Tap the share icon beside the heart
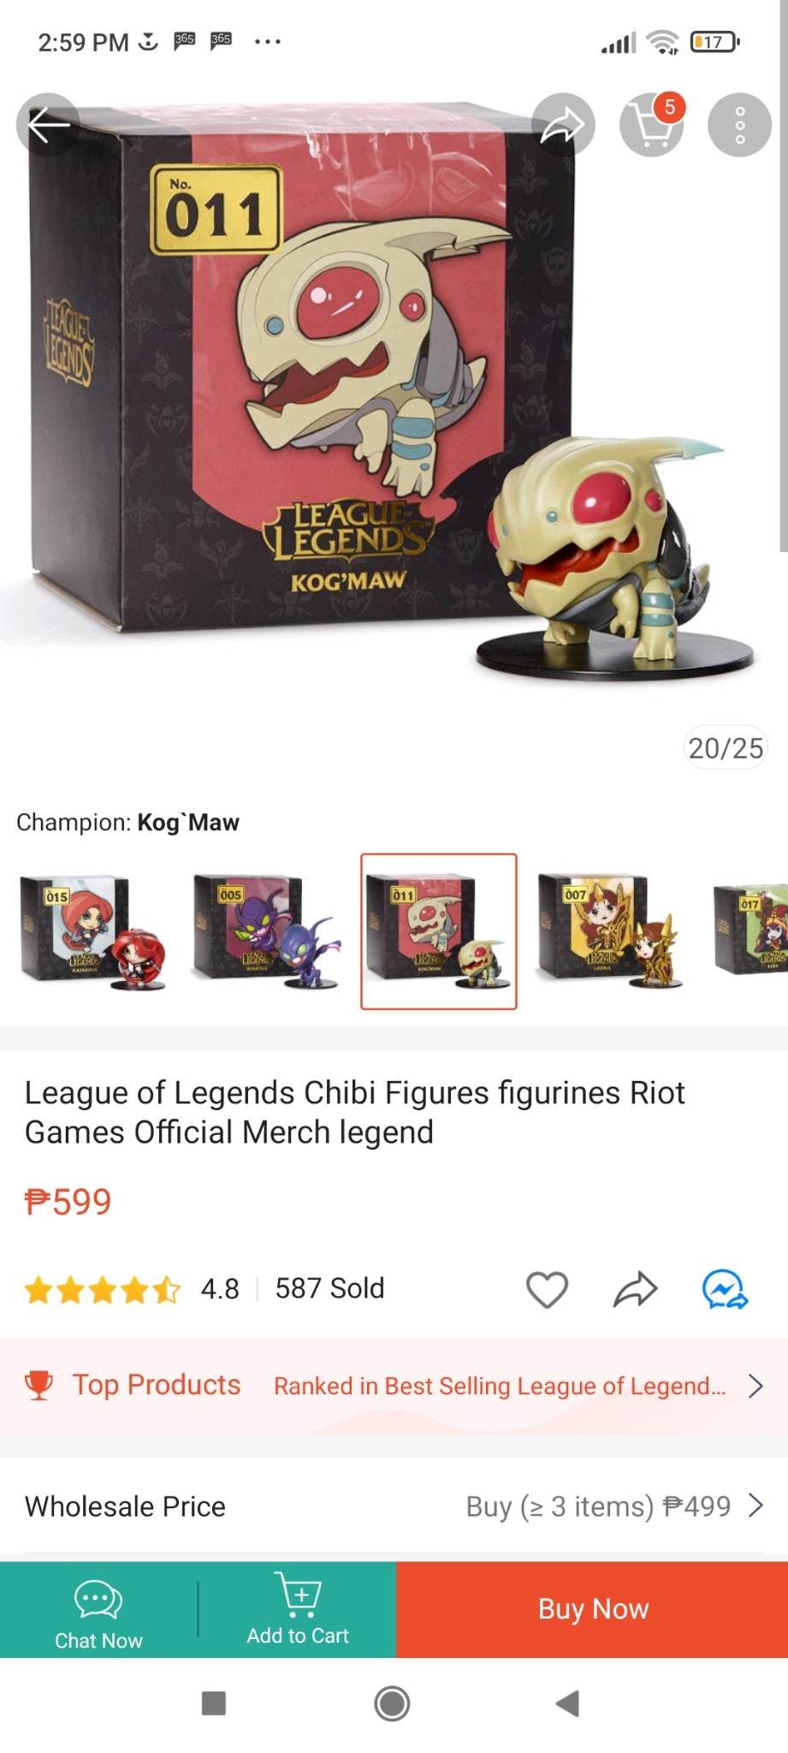Screen dimensions: 788x1753 [x=636, y=1289]
